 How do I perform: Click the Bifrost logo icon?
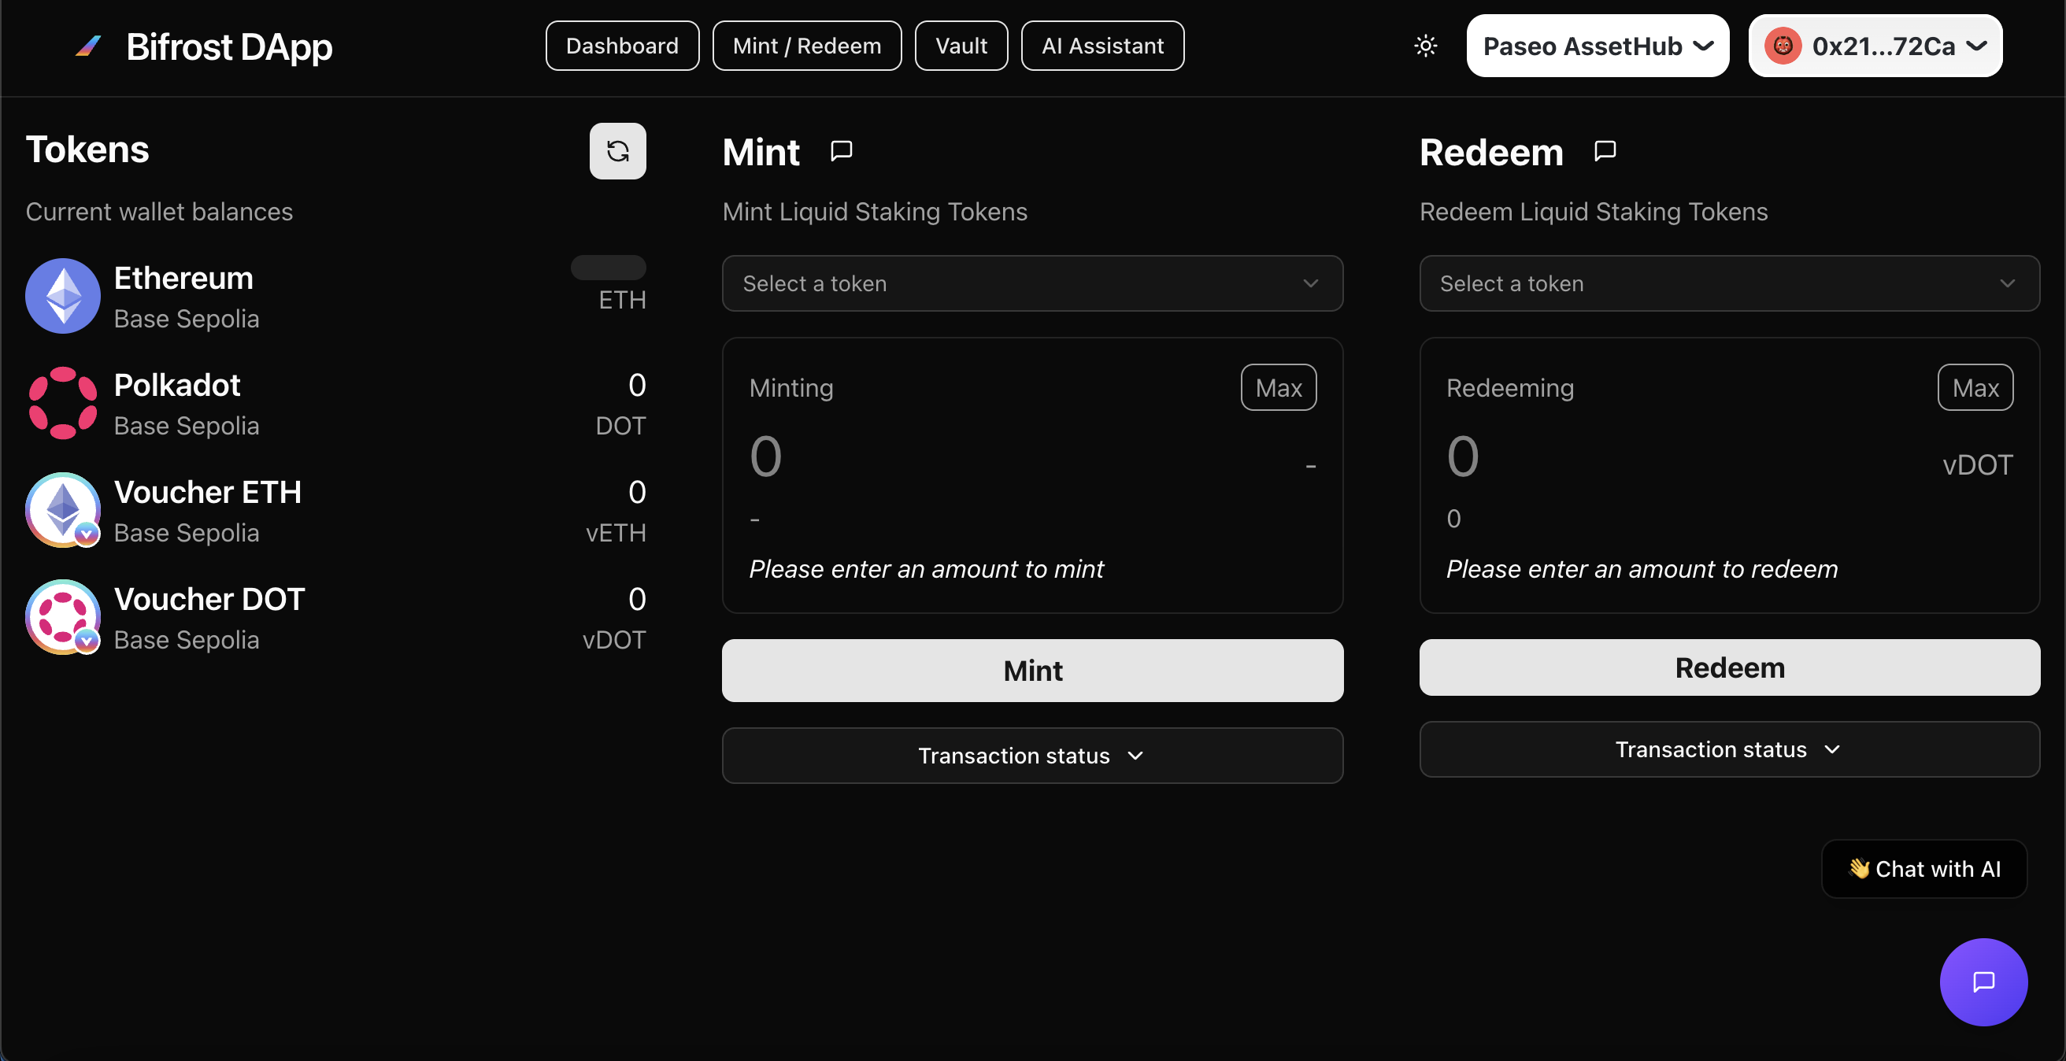click(88, 46)
